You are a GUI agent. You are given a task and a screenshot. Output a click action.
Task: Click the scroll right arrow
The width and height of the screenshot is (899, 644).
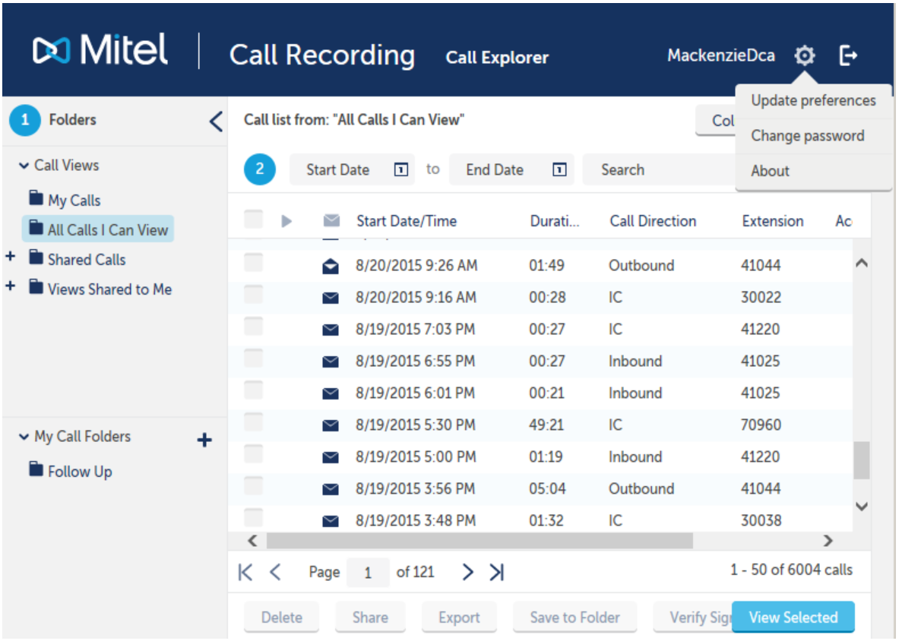pyautogui.click(x=828, y=540)
